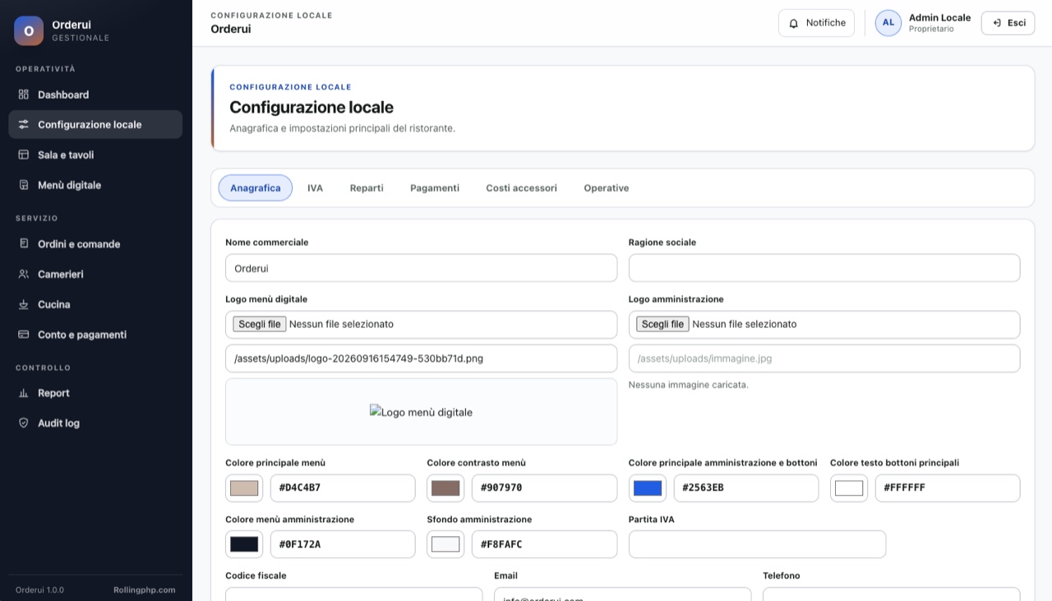Click the /assets/uploads/immagine.jpg placeholder field
Viewport: 1052px width, 601px height.
(x=824, y=358)
